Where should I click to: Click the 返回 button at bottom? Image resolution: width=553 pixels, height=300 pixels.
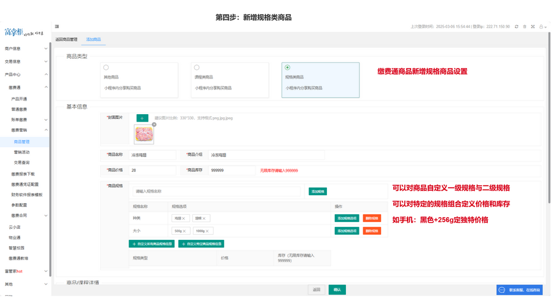pos(316,290)
